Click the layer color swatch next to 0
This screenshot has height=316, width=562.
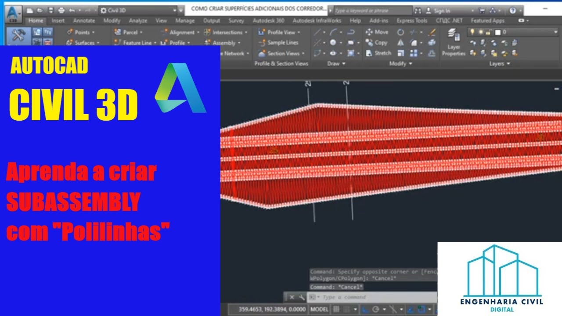[497, 32]
